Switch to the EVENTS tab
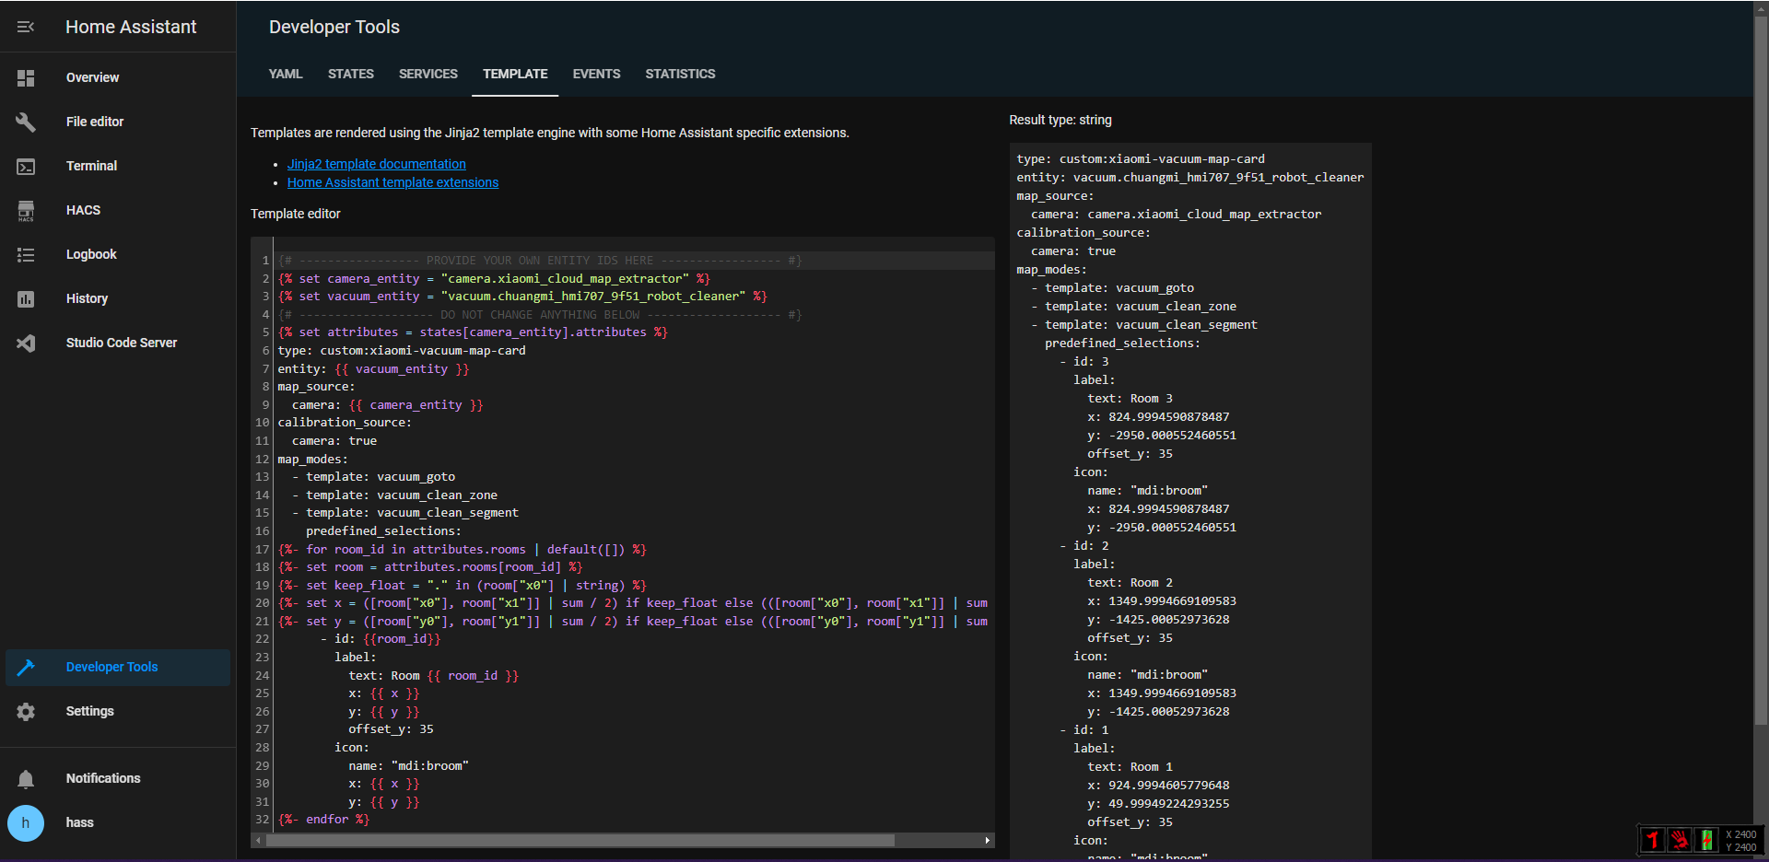 tap(596, 74)
